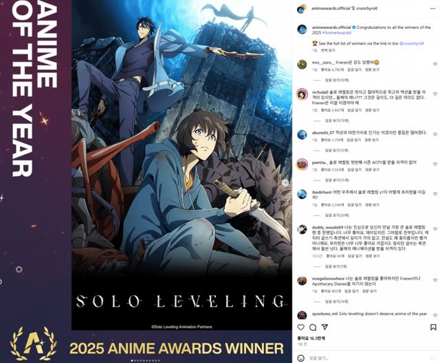Open comment bubble icon below post
Screen dimensions: 440x363
pos(313,327)
